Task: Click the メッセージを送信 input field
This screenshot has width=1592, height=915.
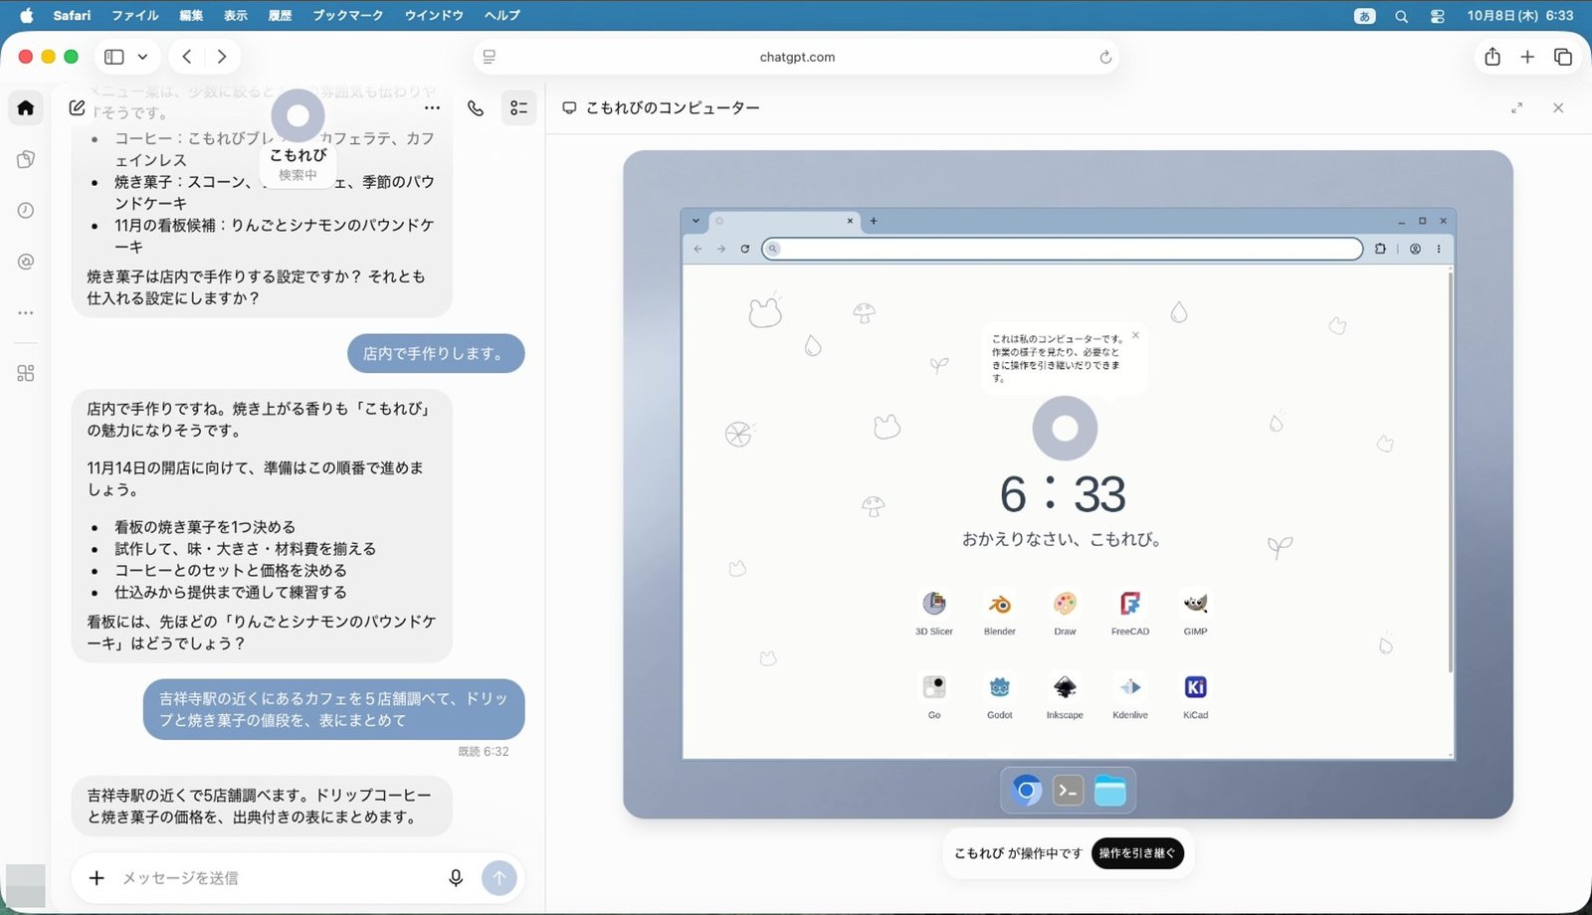Action: 279,877
